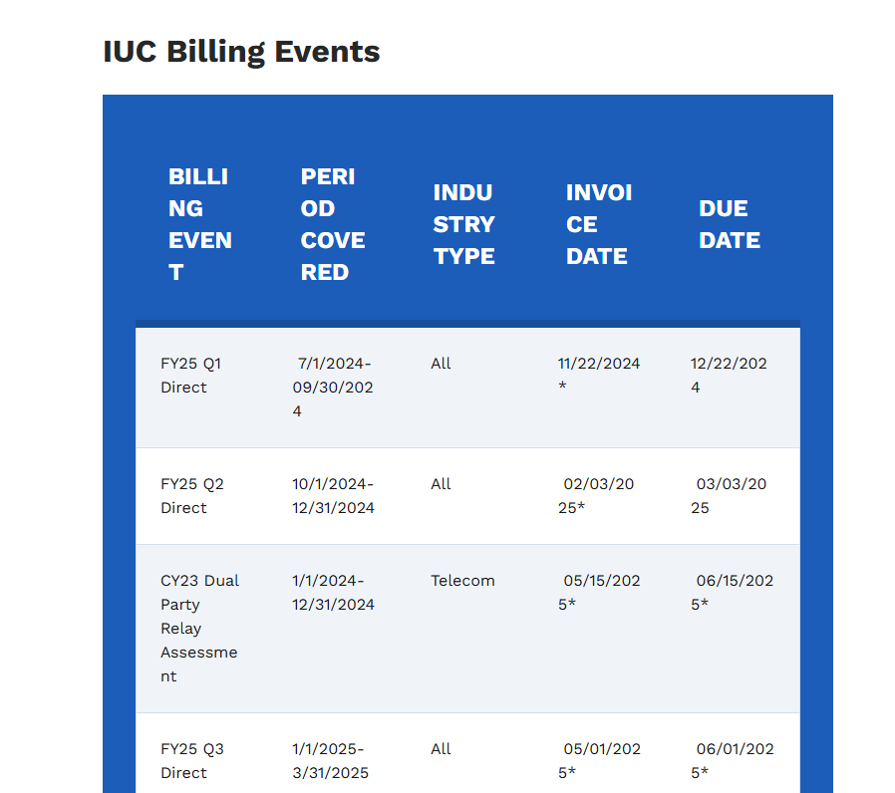Click the Billing Event column header
The image size is (895, 793).
tap(200, 224)
